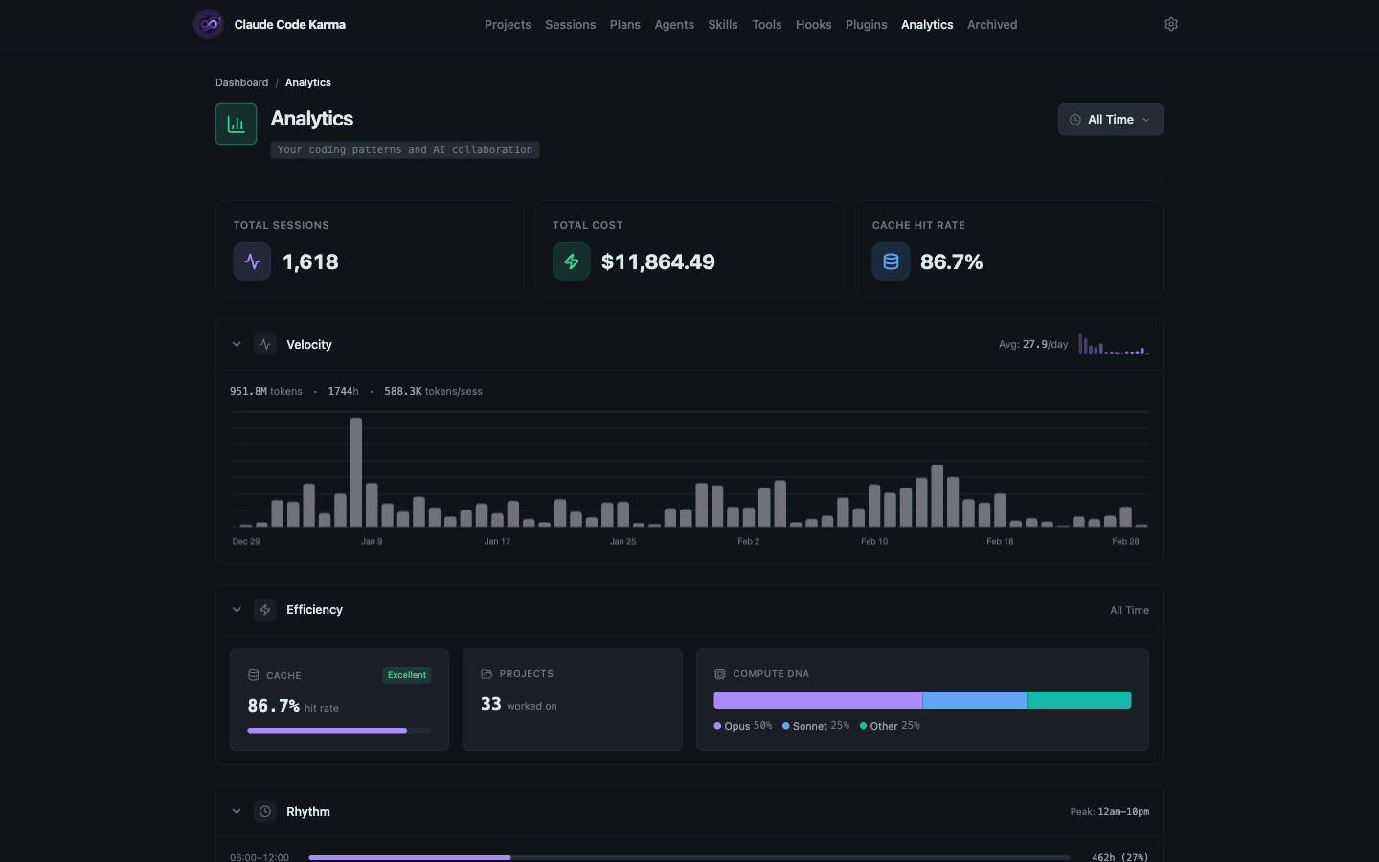
Task: Click the Velocity section pulse icon
Action: (265, 344)
